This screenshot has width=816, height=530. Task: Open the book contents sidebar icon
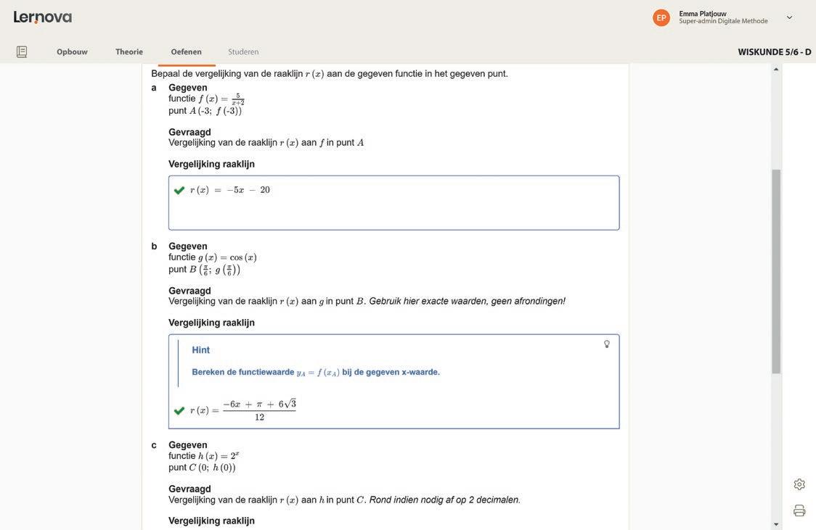pos(22,51)
